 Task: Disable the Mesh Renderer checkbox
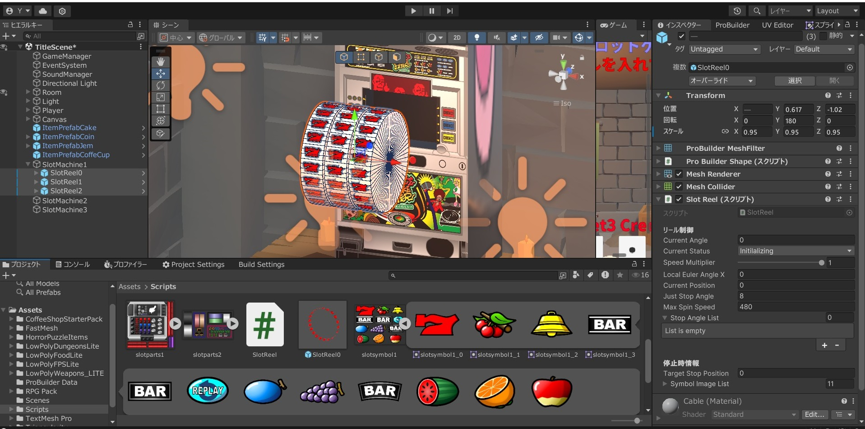tap(679, 174)
